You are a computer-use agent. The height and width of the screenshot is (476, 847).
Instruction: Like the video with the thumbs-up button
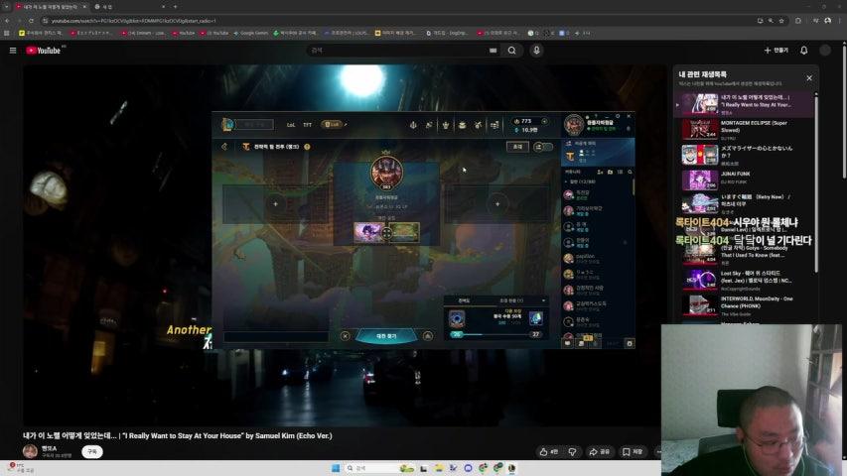[x=548, y=451]
